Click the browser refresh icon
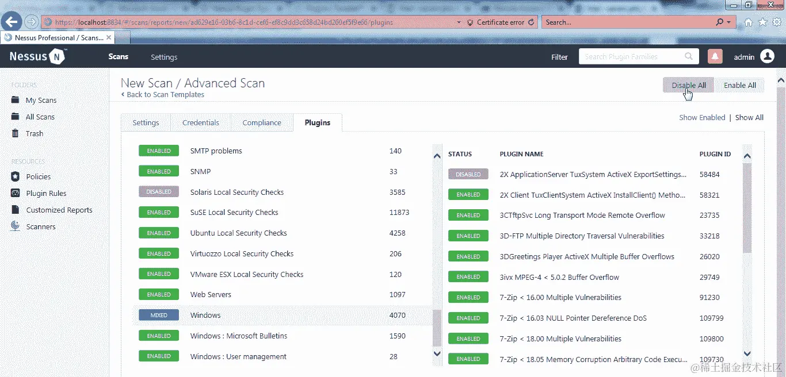The image size is (786, 377). [x=531, y=22]
